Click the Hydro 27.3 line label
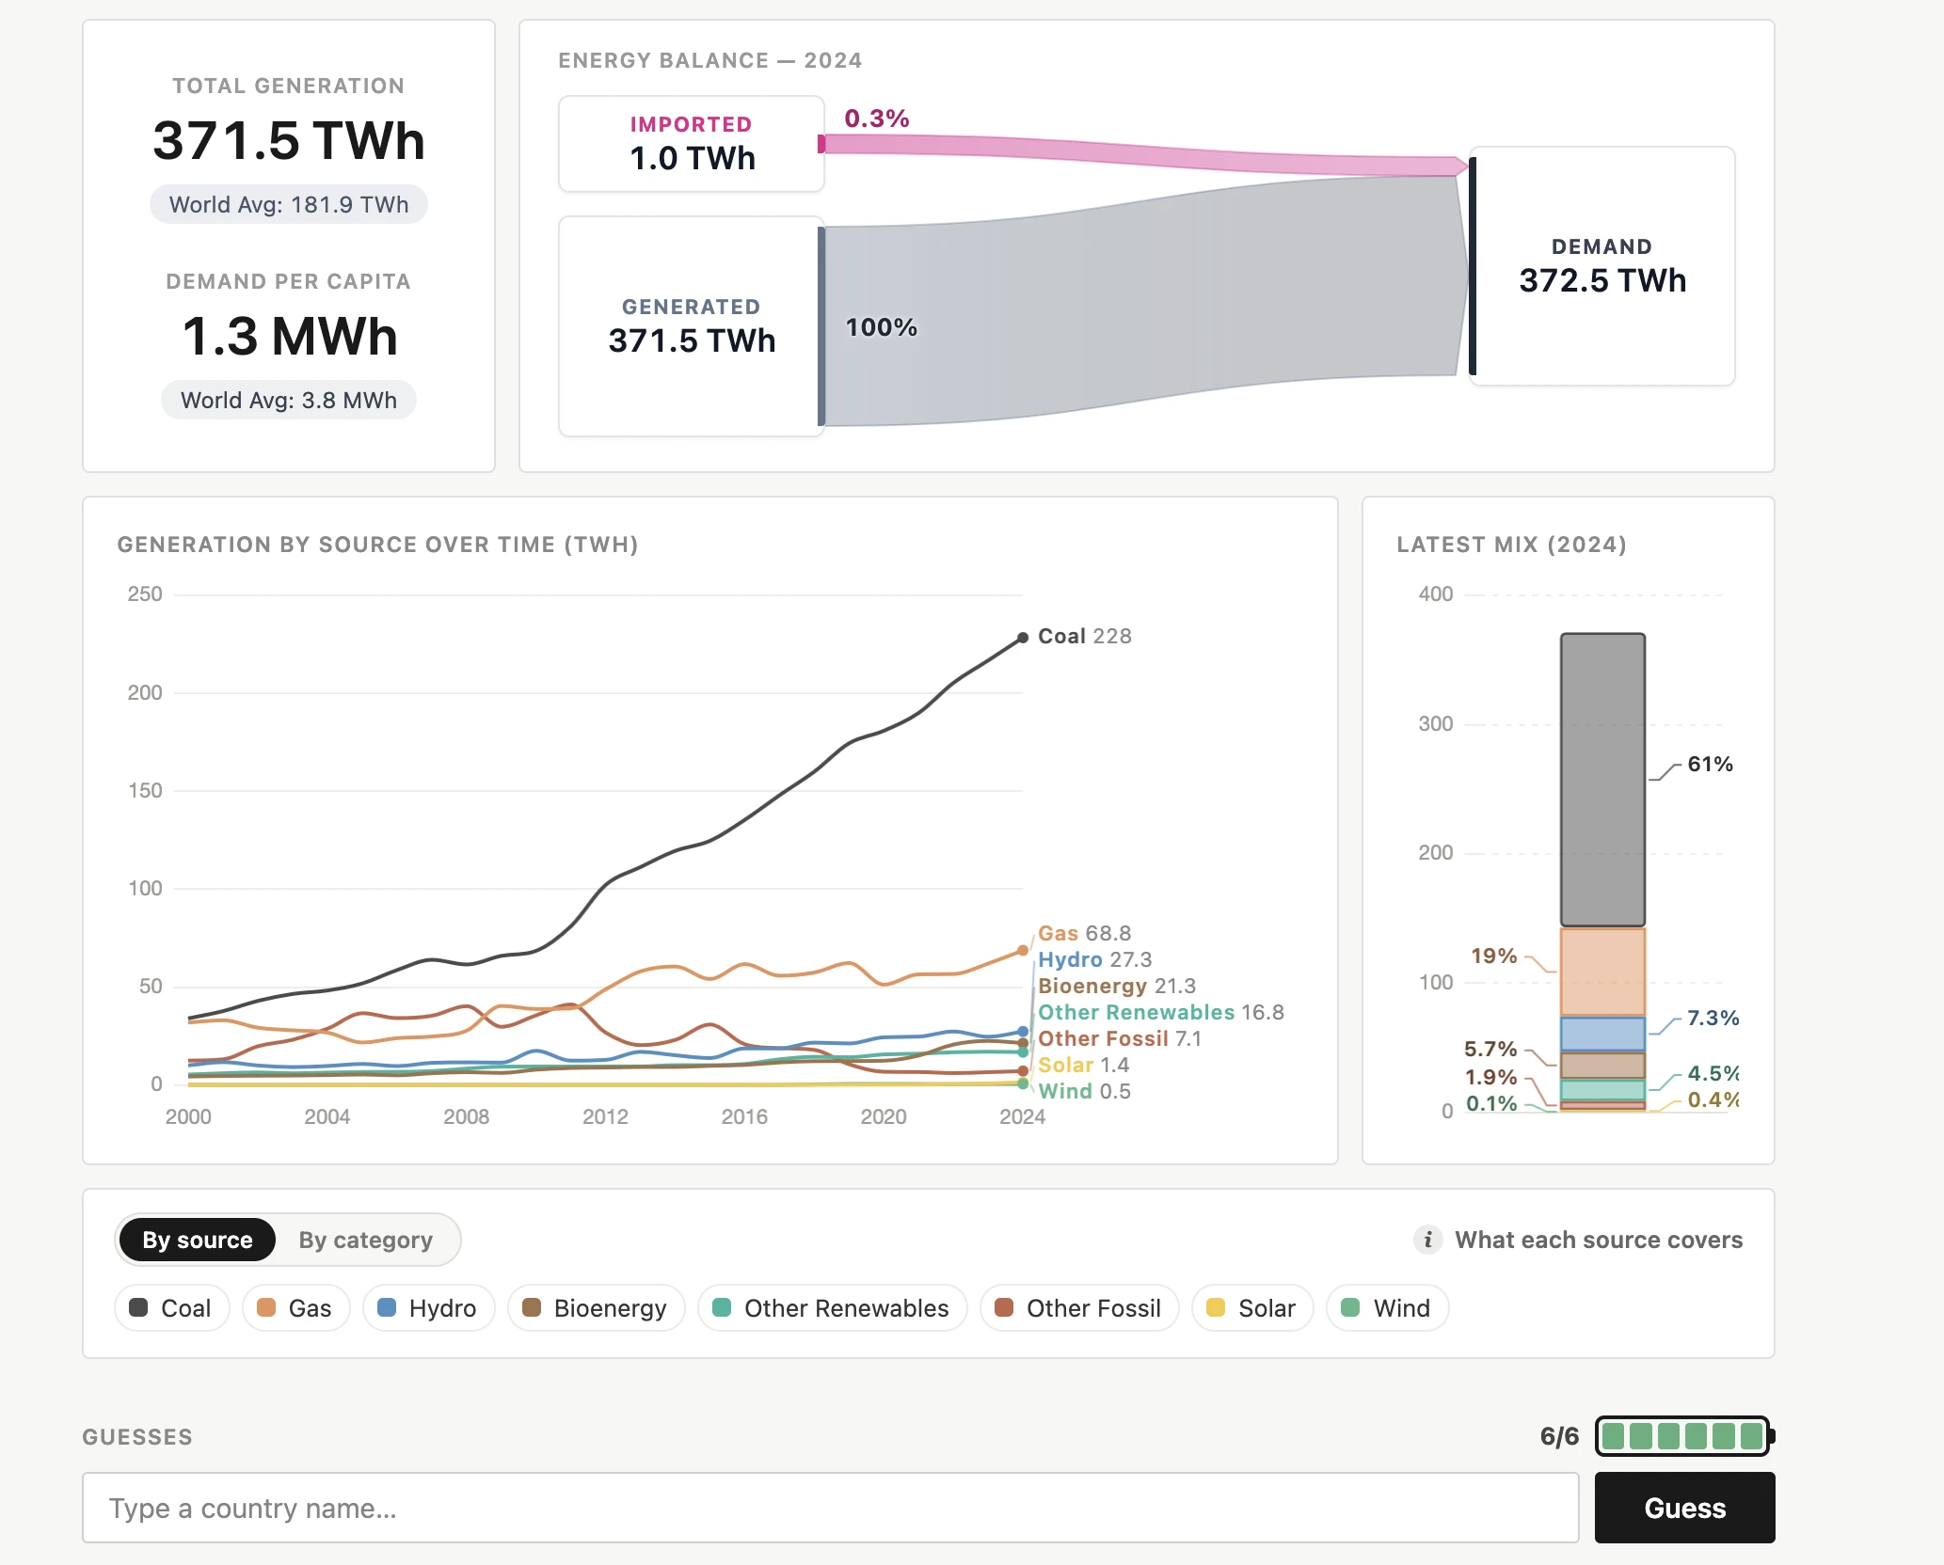 (x=1094, y=959)
